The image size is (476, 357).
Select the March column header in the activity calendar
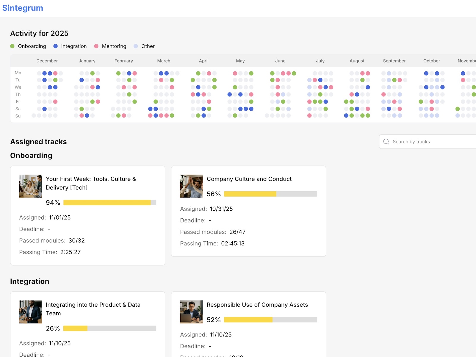coord(164,61)
